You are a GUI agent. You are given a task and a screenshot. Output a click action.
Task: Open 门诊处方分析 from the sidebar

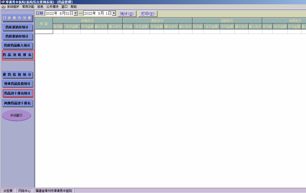click(x=17, y=18)
